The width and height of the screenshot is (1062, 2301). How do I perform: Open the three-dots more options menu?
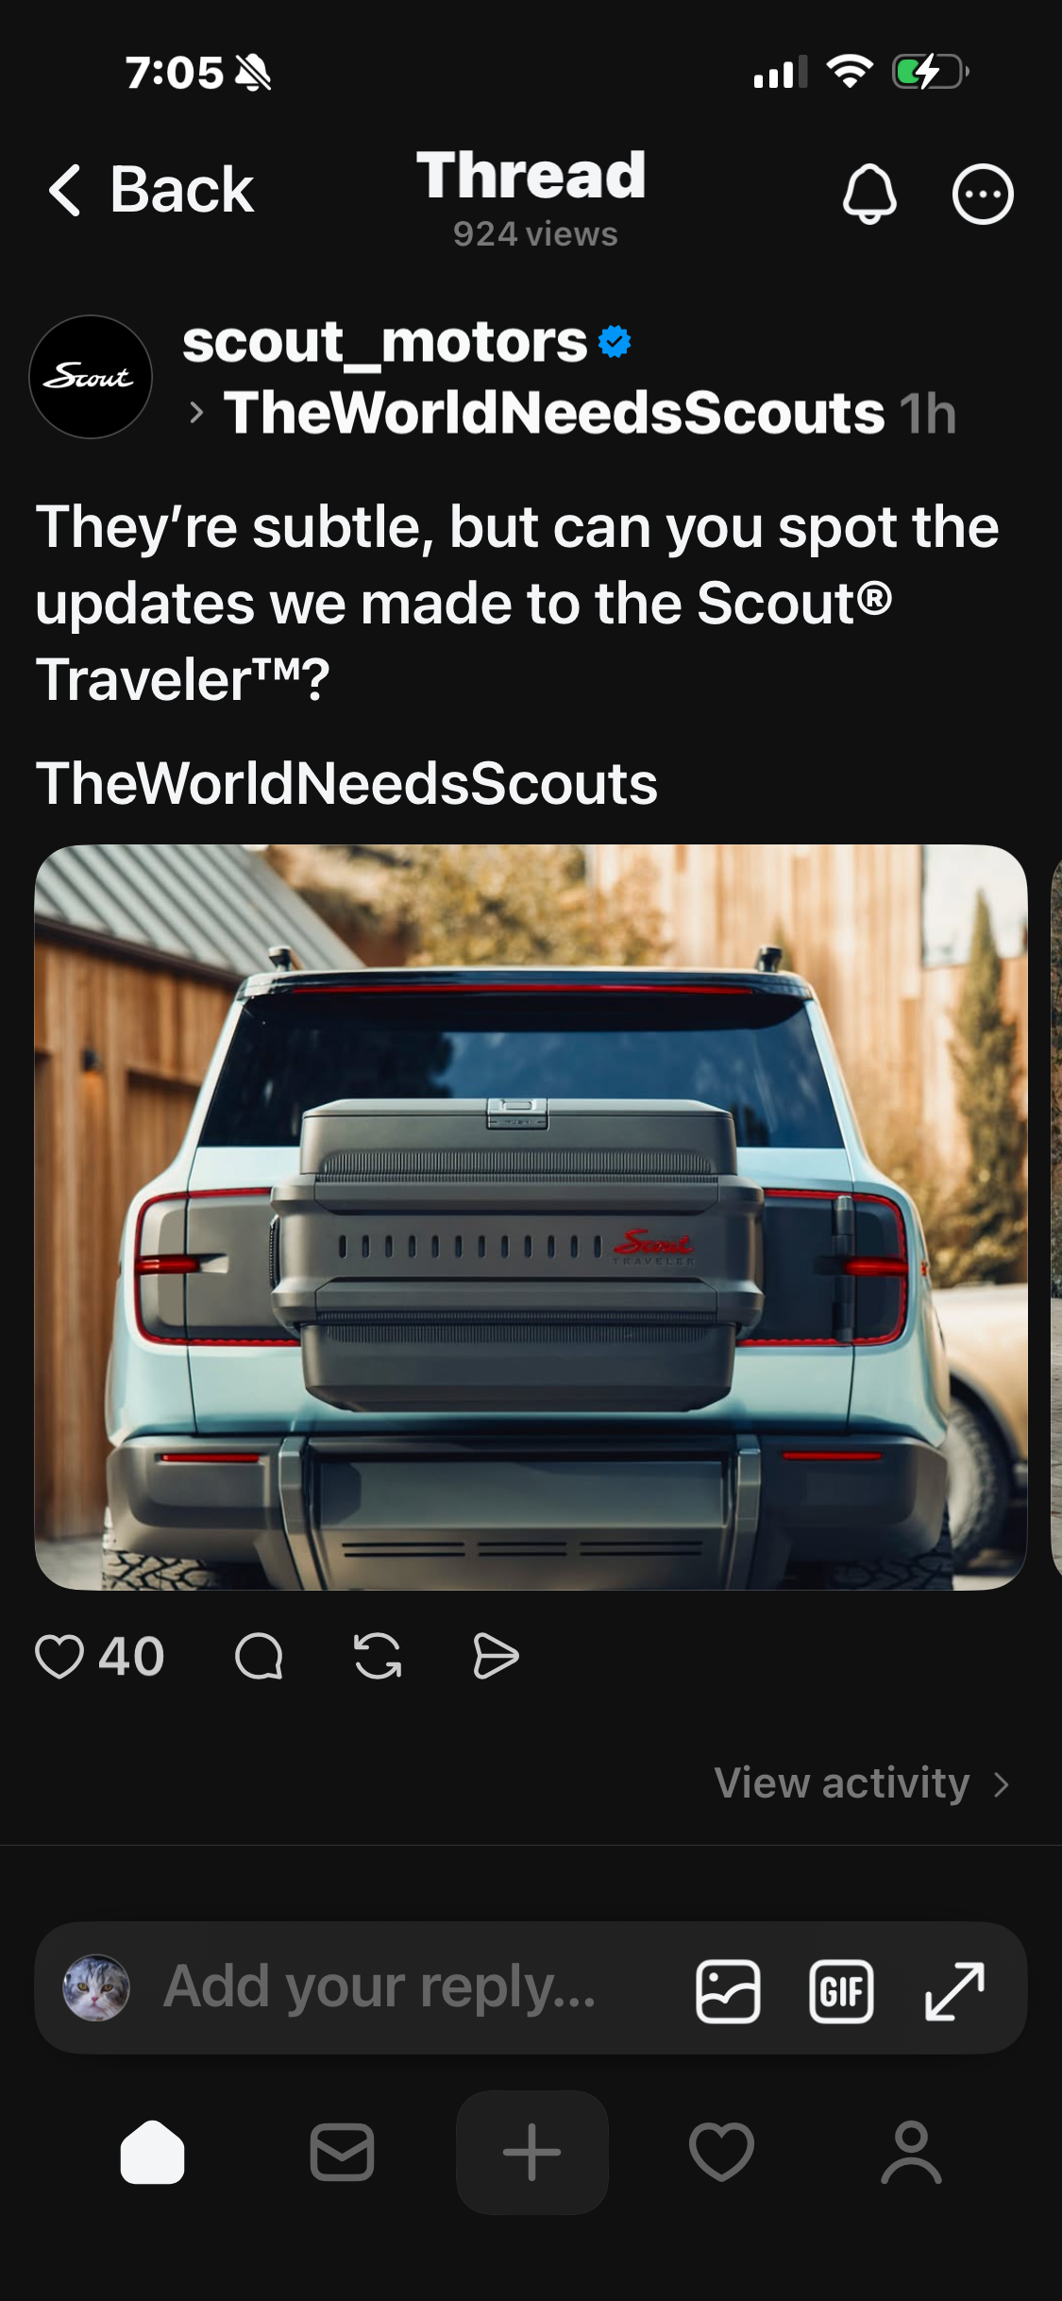click(983, 195)
